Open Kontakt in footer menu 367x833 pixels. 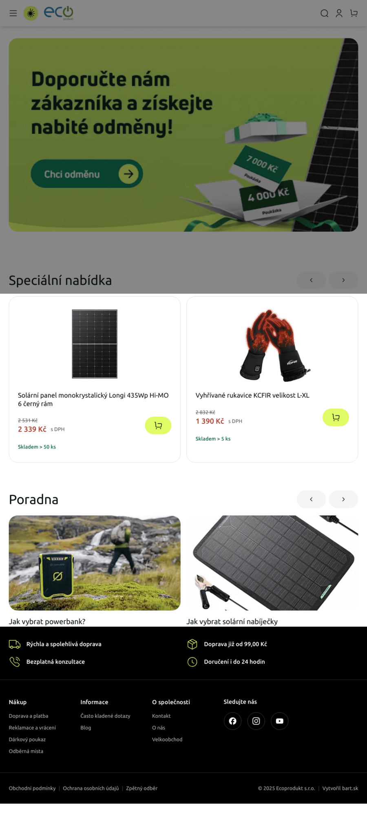pyautogui.click(x=161, y=716)
